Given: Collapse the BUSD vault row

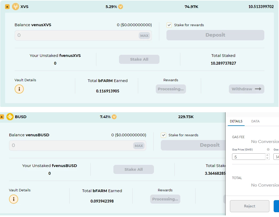Looking at the screenshot, I should pyautogui.click(x=2, y=117).
